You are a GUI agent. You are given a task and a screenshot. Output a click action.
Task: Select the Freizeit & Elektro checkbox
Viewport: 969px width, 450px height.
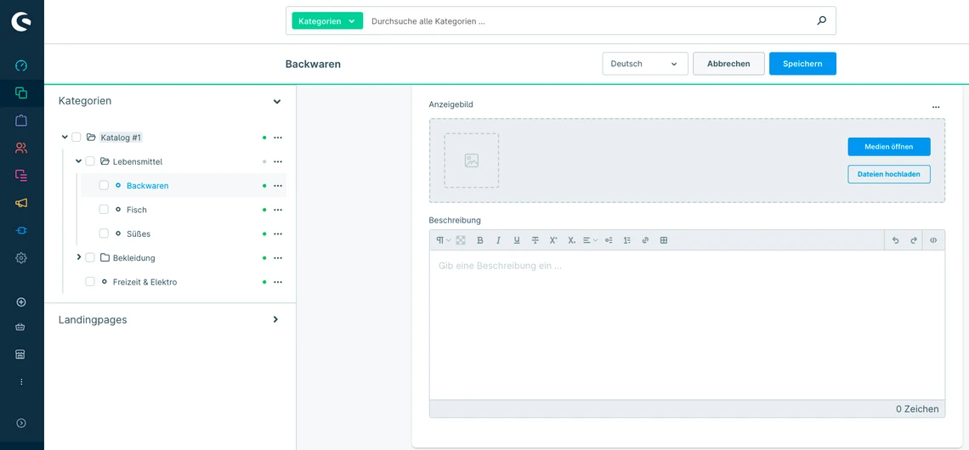(x=90, y=282)
